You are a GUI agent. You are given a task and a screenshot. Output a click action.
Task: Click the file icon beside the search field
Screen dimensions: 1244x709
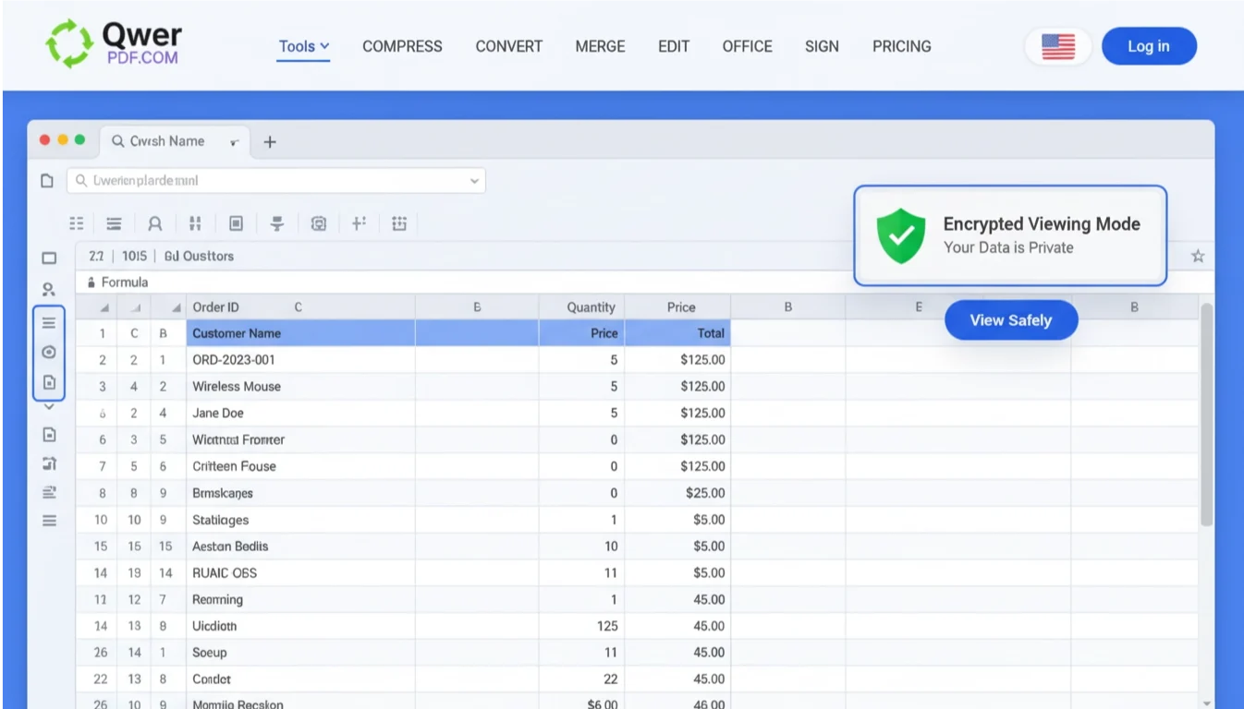tap(47, 181)
